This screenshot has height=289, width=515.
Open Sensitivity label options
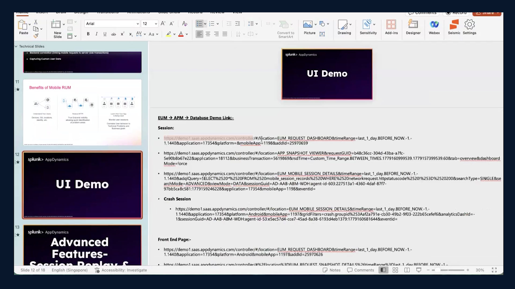[x=368, y=27]
